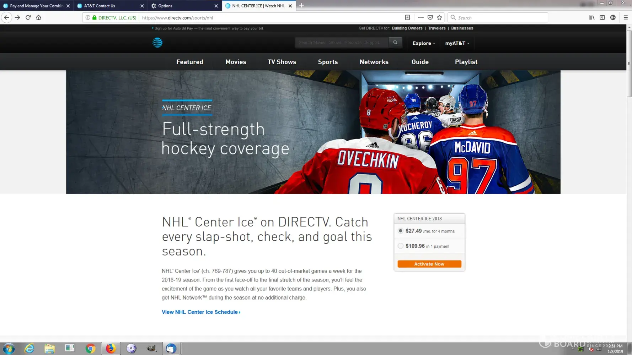Open Firefox Library icon
Screen dimensions: 632x355
[x=592, y=17]
